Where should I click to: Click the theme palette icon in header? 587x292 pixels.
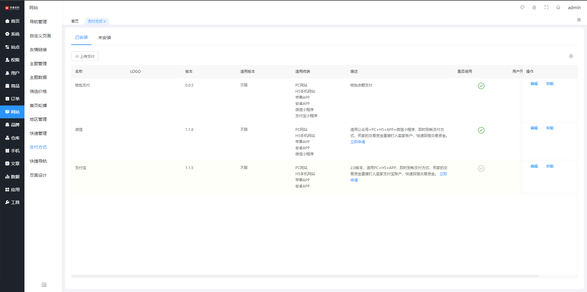coord(522,7)
